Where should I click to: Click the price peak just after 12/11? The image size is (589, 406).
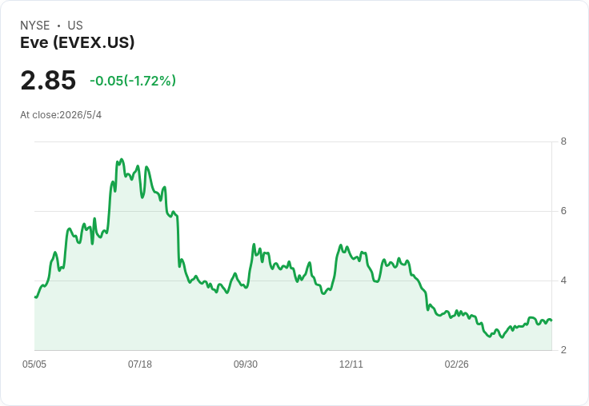[362, 253]
